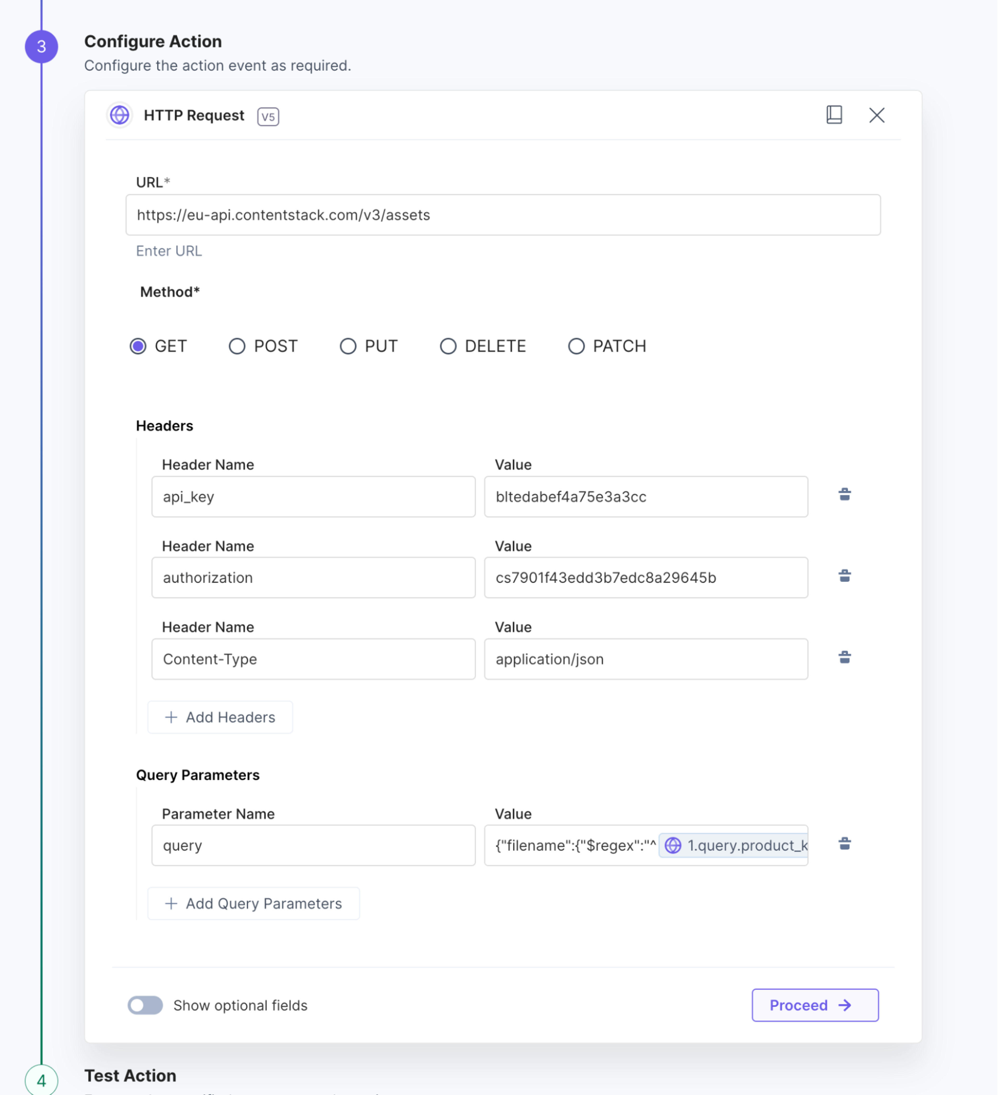This screenshot has width=998, height=1095.
Task: Delete the Content-Type header row
Action: pos(844,657)
